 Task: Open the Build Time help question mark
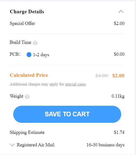[x=35, y=43]
